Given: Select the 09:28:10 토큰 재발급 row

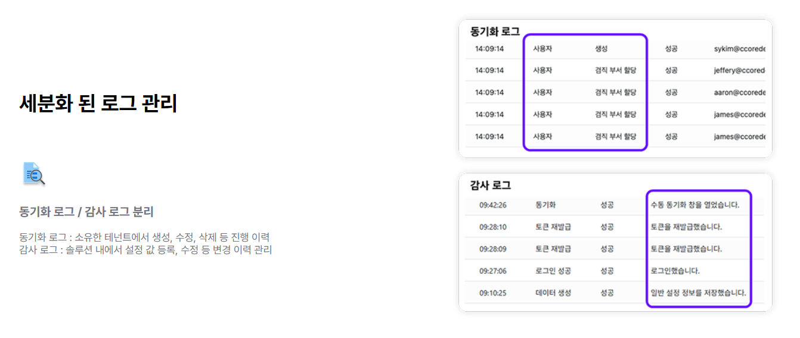Looking at the screenshot, I should pyautogui.click(x=614, y=227).
